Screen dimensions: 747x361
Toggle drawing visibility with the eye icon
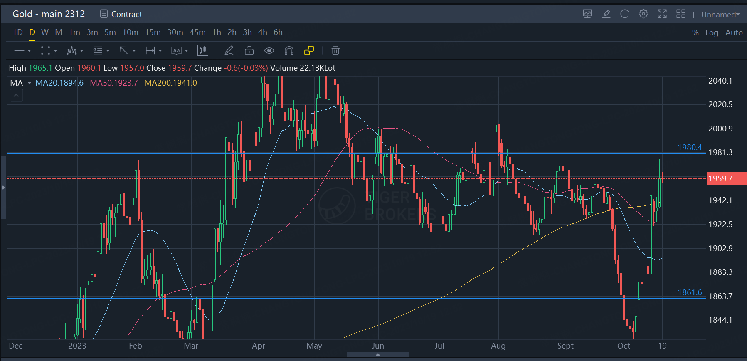[x=269, y=51]
